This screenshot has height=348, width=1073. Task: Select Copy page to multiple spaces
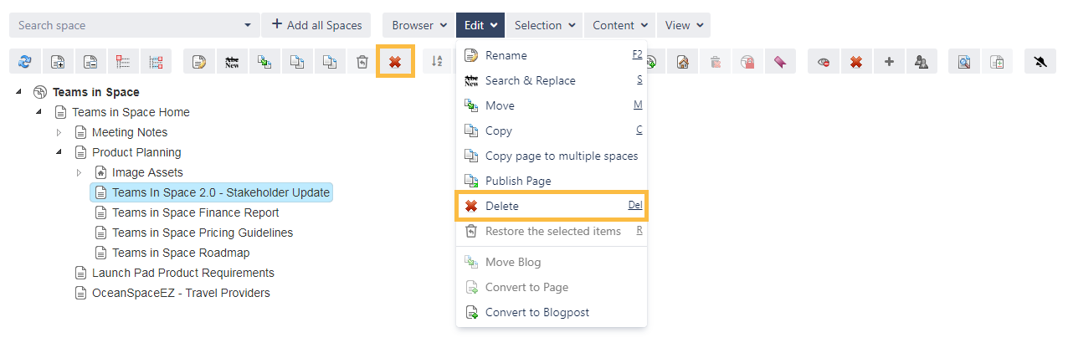point(561,156)
